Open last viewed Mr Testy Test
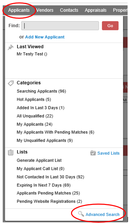Screen dimensions: 129x223 (x=32, y=54)
